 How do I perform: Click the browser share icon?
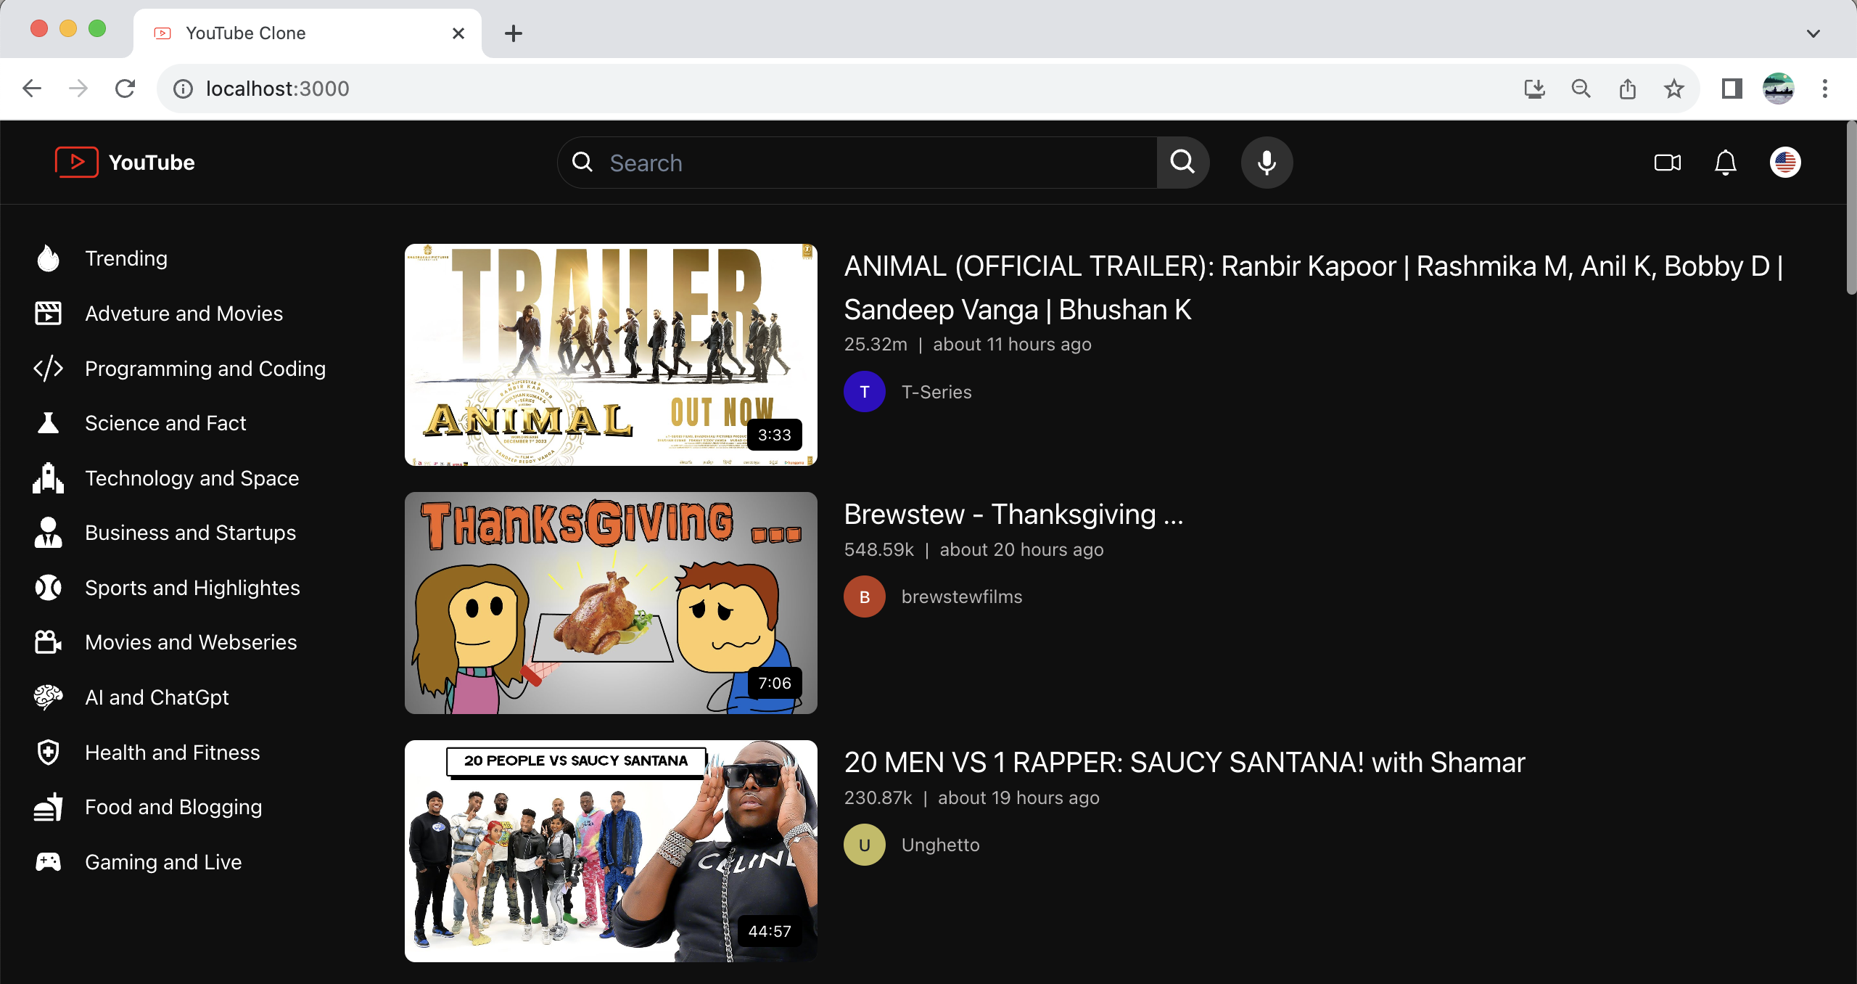click(1628, 89)
